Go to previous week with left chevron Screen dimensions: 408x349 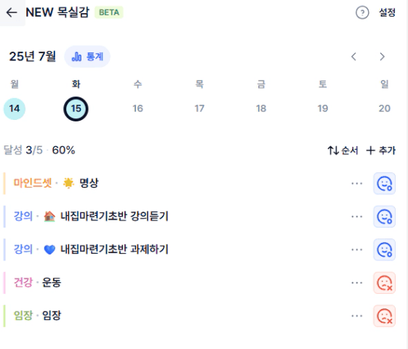pos(353,57)
